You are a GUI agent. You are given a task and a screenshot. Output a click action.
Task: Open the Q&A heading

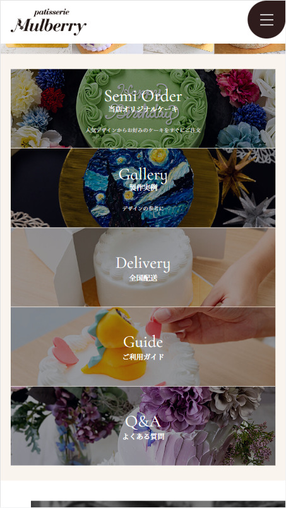pyautogui.click(x=143, y=421)
